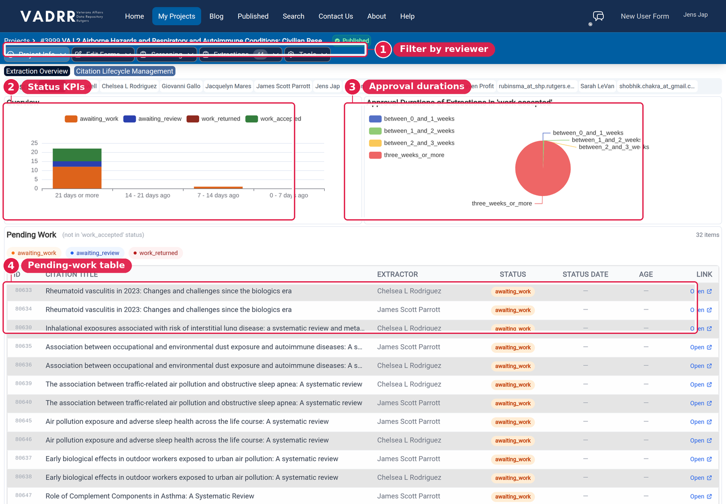Filter by reviewer rubinsma_at_shp.rutgers.e...
The height and width of the screenshot is (504, 726).
(536, 86)
